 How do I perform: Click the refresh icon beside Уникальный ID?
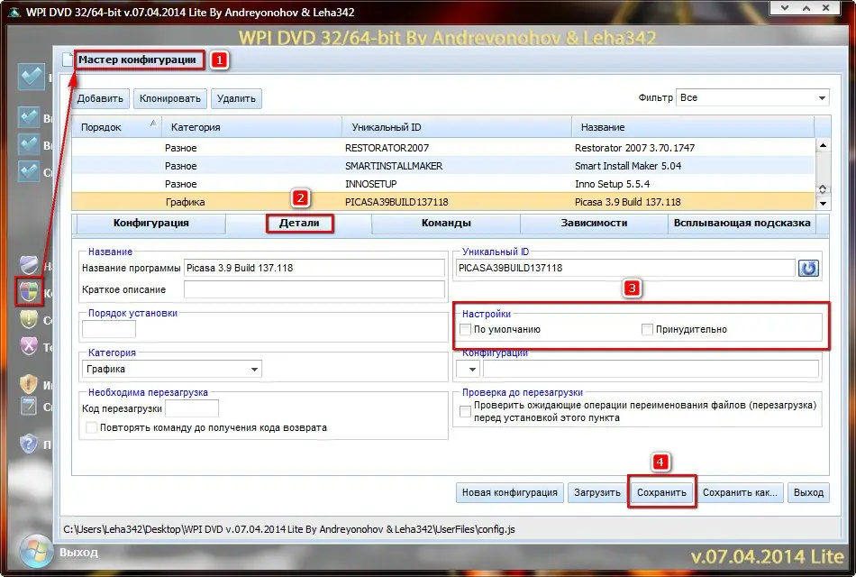(x=808, y=268)
